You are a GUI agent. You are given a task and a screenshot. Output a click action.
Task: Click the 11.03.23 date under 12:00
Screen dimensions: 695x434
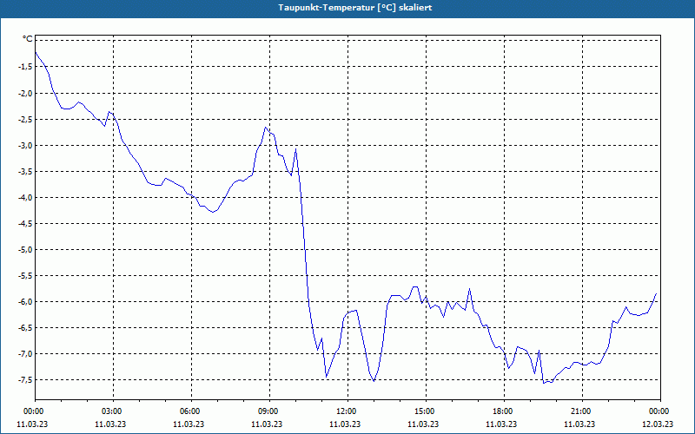345,424
